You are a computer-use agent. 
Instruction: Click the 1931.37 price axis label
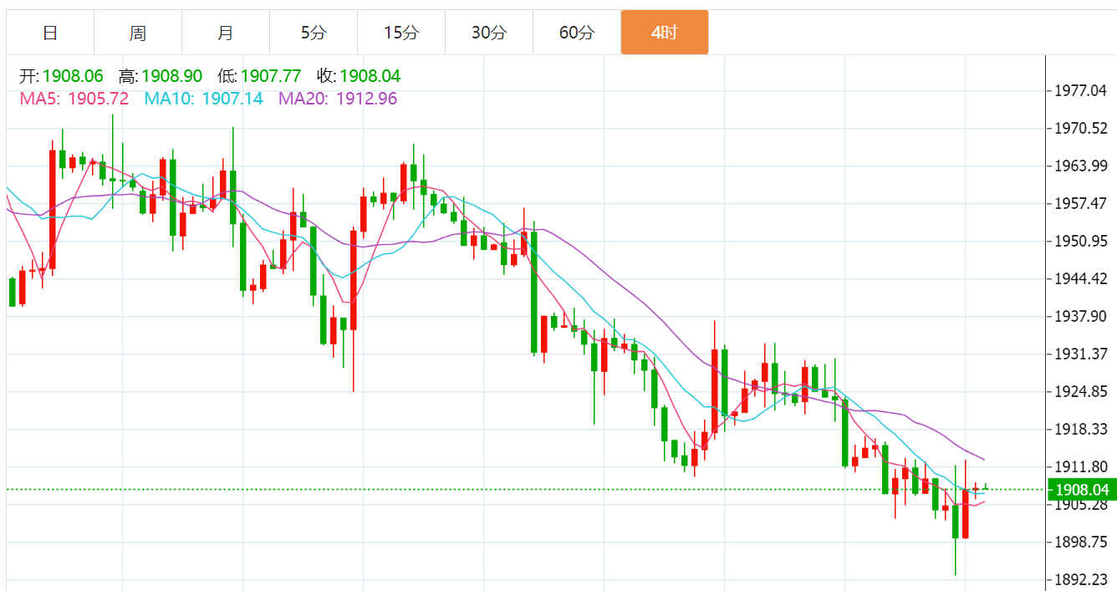click(x=1082, y=354)
